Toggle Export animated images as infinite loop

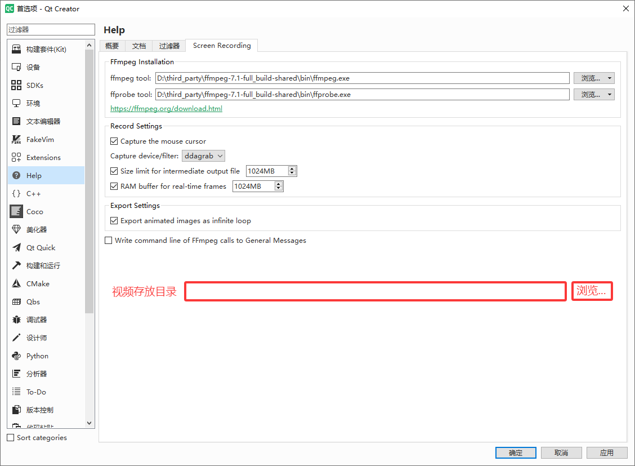[114, 221]
